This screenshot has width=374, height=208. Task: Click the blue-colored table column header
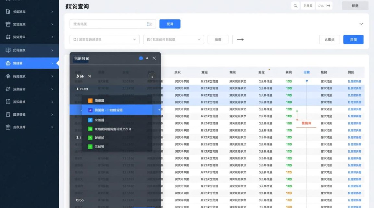tap(306, 72)
